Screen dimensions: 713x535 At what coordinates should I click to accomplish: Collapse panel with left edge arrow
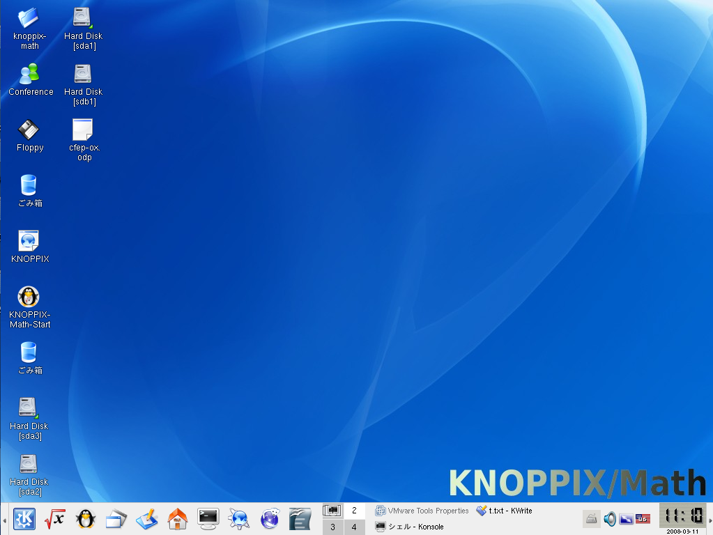(x=4, y=520)
